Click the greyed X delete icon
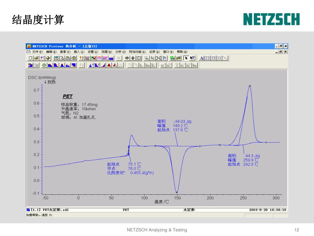This screenshot has height=236, width=314. 119,58
